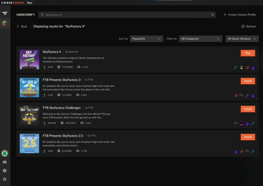
Task: Click author name darkosto
Action: click(73, 52)
